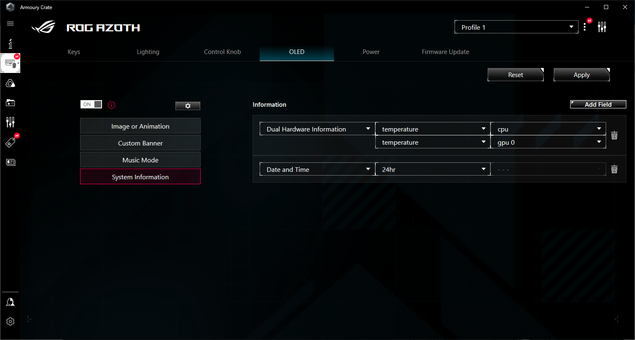Expand the Profile 1 dropdown

517,27
